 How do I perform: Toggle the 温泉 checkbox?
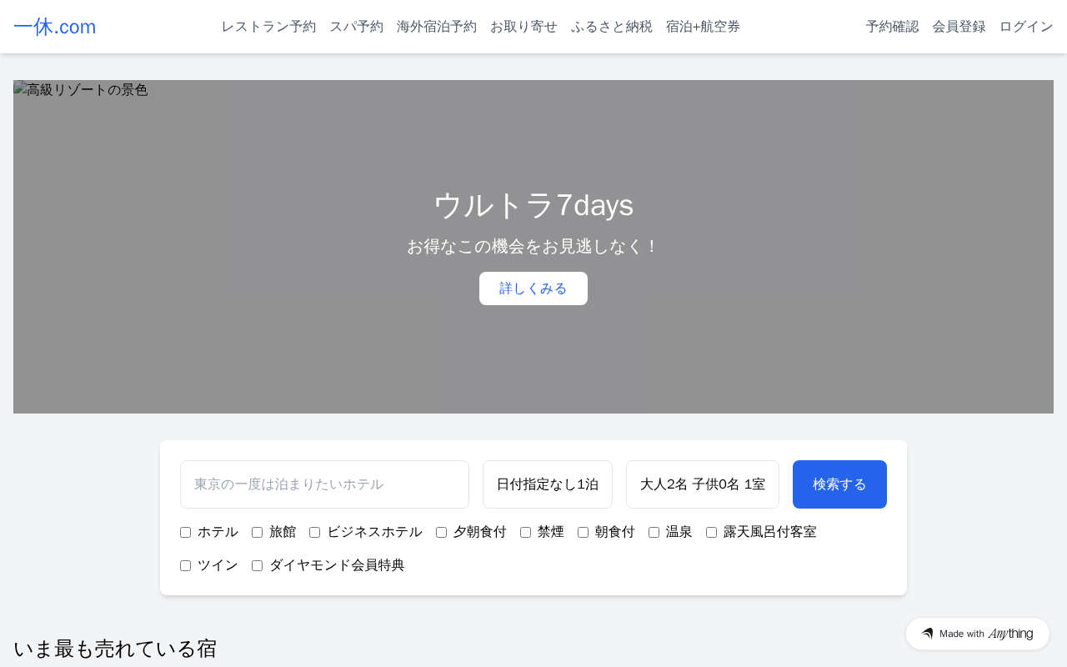tap(654, 533)
